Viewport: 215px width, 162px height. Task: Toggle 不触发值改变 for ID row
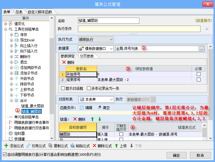point(121,139)
